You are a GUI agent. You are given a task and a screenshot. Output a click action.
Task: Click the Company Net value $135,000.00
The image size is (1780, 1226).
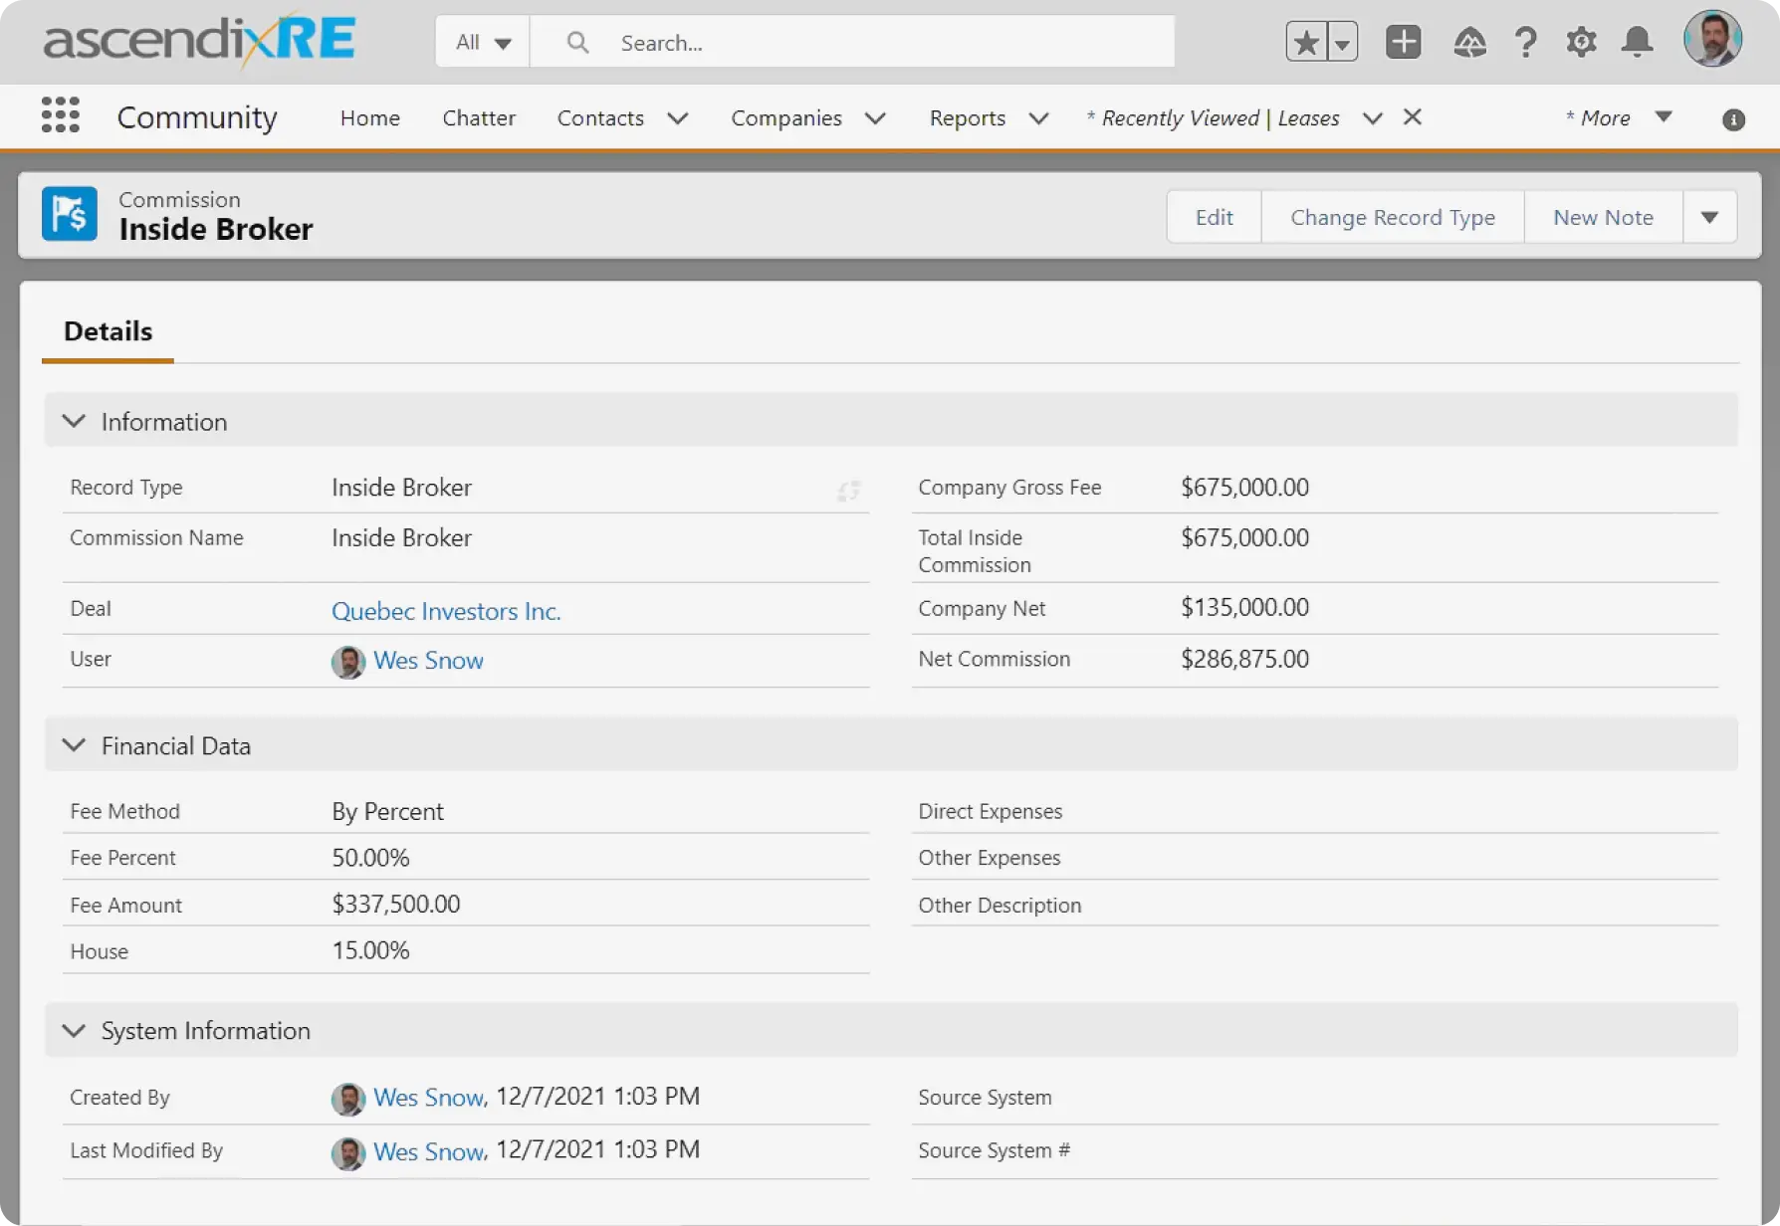point(1244,607)
